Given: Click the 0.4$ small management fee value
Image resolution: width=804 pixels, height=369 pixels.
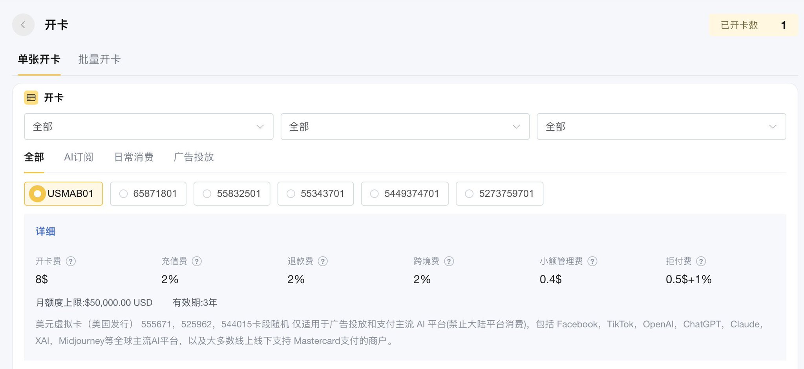Looking at the screenshot, I should pos(550,279).
